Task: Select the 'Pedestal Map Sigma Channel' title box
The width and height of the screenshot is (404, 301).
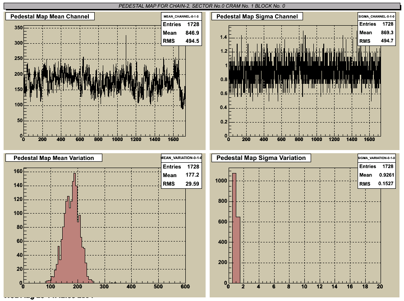Action: click(x=257, y=17)
